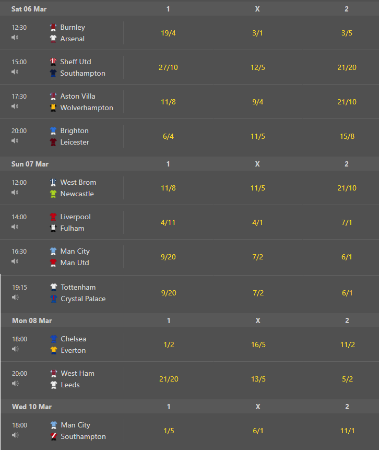Click the Newcastle green kit icon
This screenshot has width=379, height=452.
tap(53, 194)
